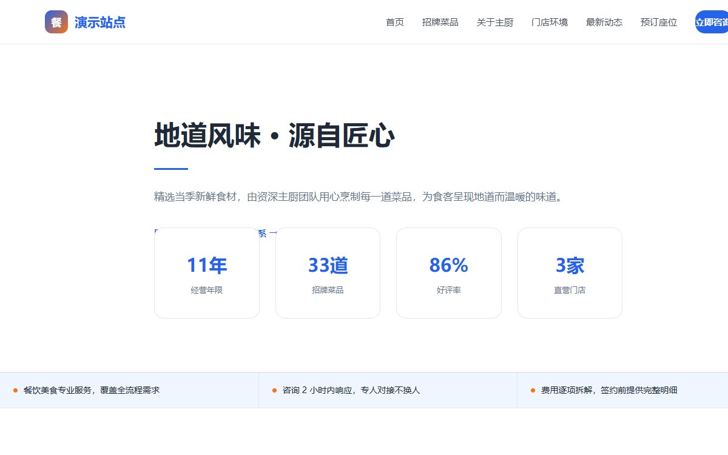The width and height of the screenshot is (728, 455).
Task: Click the 33道 statistic value
Action: [328, 265]
